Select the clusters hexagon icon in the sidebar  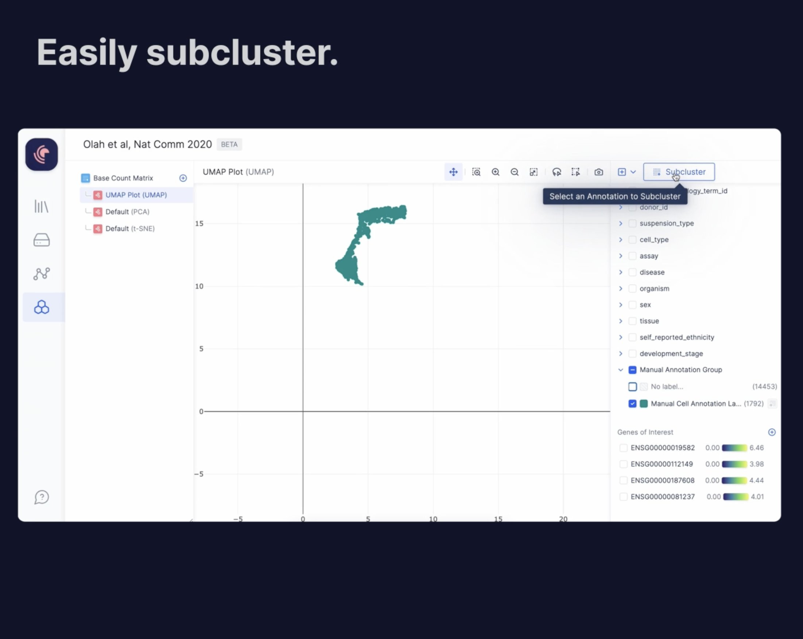point(41,307)
